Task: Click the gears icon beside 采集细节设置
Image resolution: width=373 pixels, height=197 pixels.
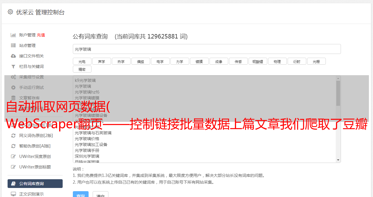Action: (13, 77)
